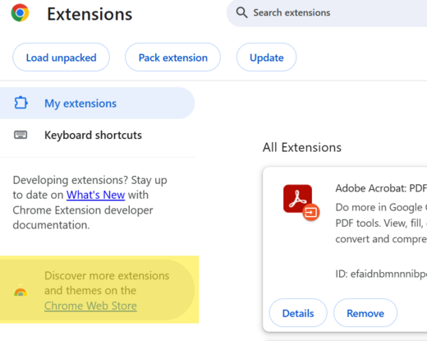Click the search magnifier icon
Viewport: 427px width, 341px height.
tap(241, 12)
